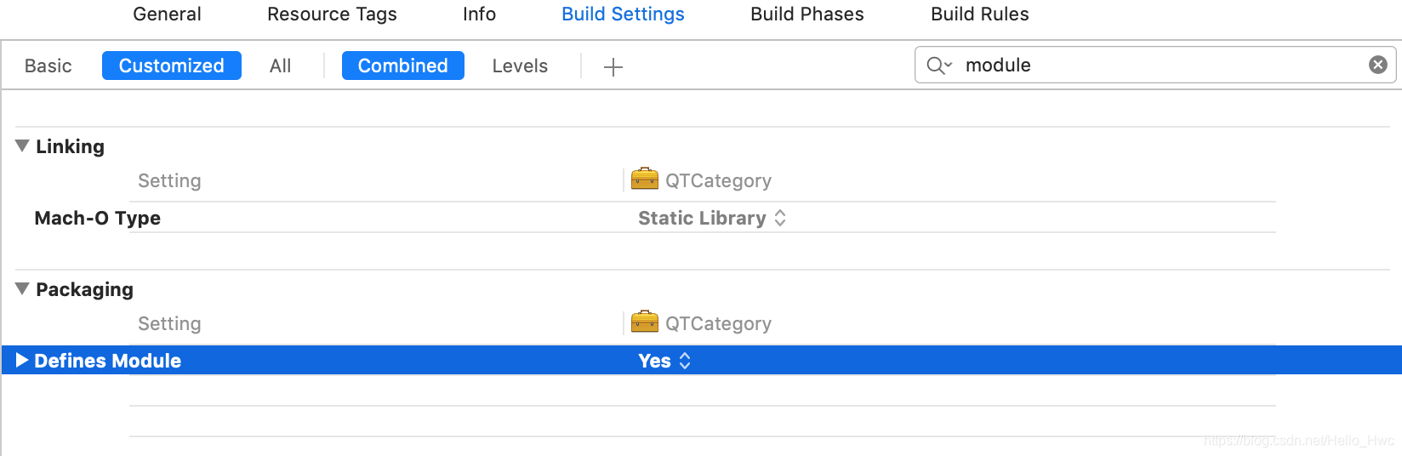Screen dimensions: 1402x456
Task: Open the Mach-O Type Static Library popup
Action: [712, 218]
